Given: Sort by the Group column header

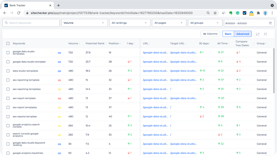Looking at the screenshot, I should [261, 43].
